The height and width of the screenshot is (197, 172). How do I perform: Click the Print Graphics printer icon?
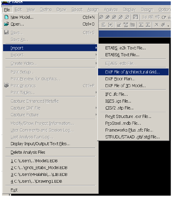[6, 85]
